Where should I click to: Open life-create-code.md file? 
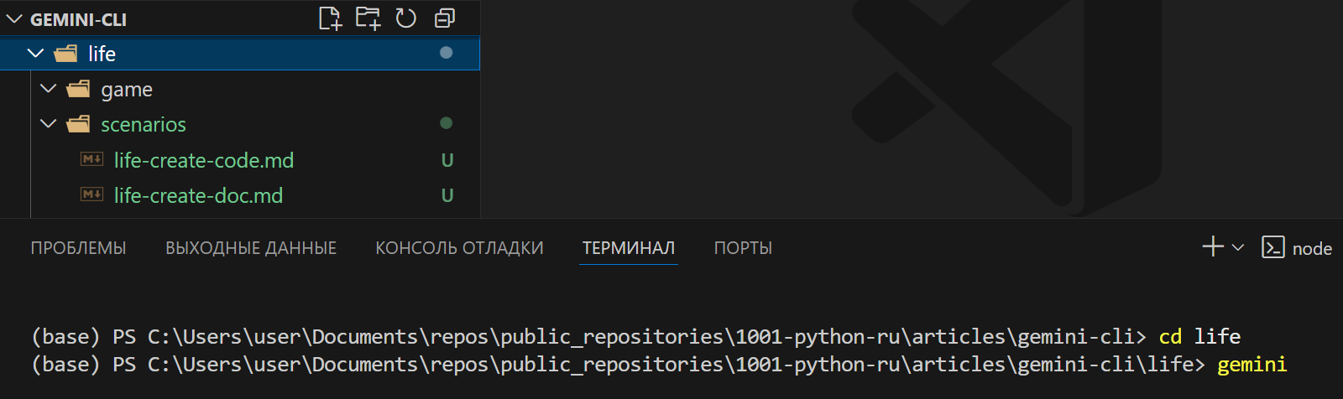coord(204,160)
